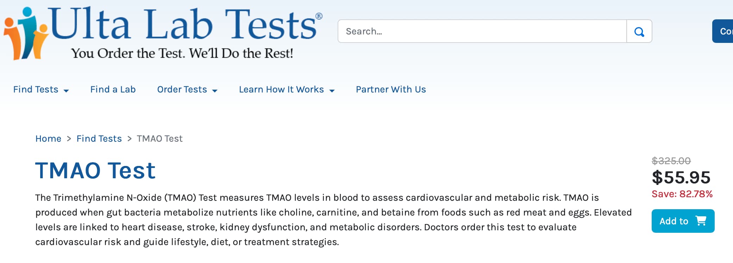This screenshot has width=733, height=263.
Task: Click the colorful people figures logo icon
Action: 25,33
